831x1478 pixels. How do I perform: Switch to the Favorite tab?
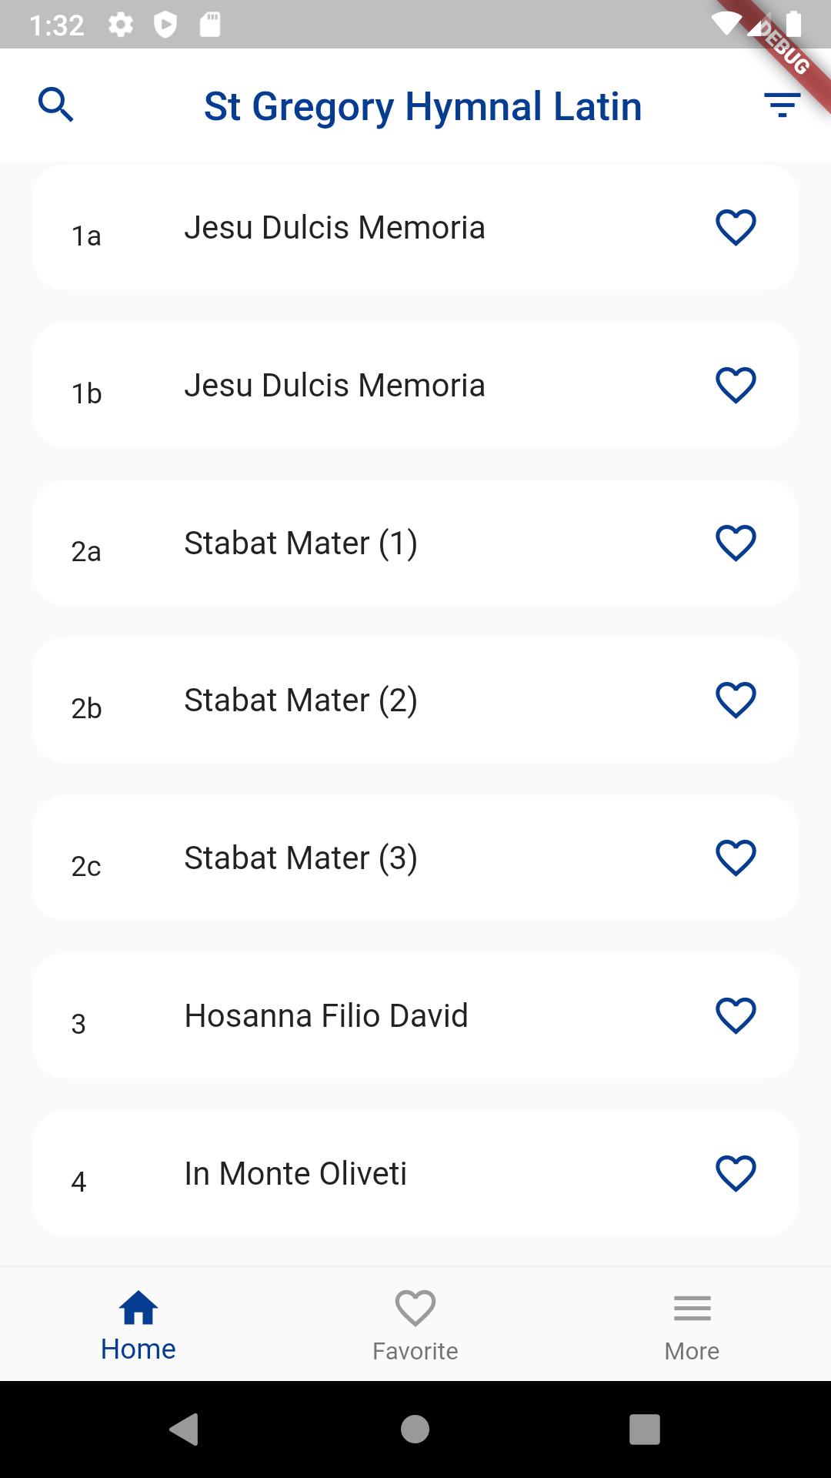[x=415, y=1325]
